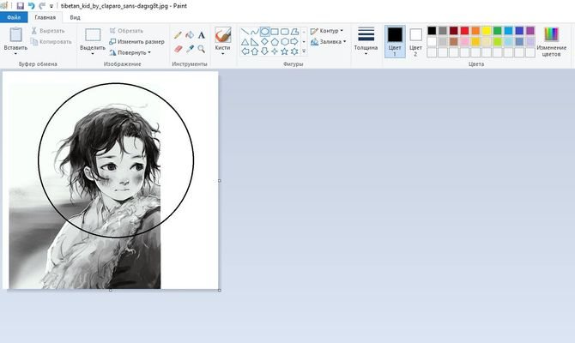Open the Повернуть rotate dropdown
Viewport: 575px width, 343px height.
click(149, 53)
